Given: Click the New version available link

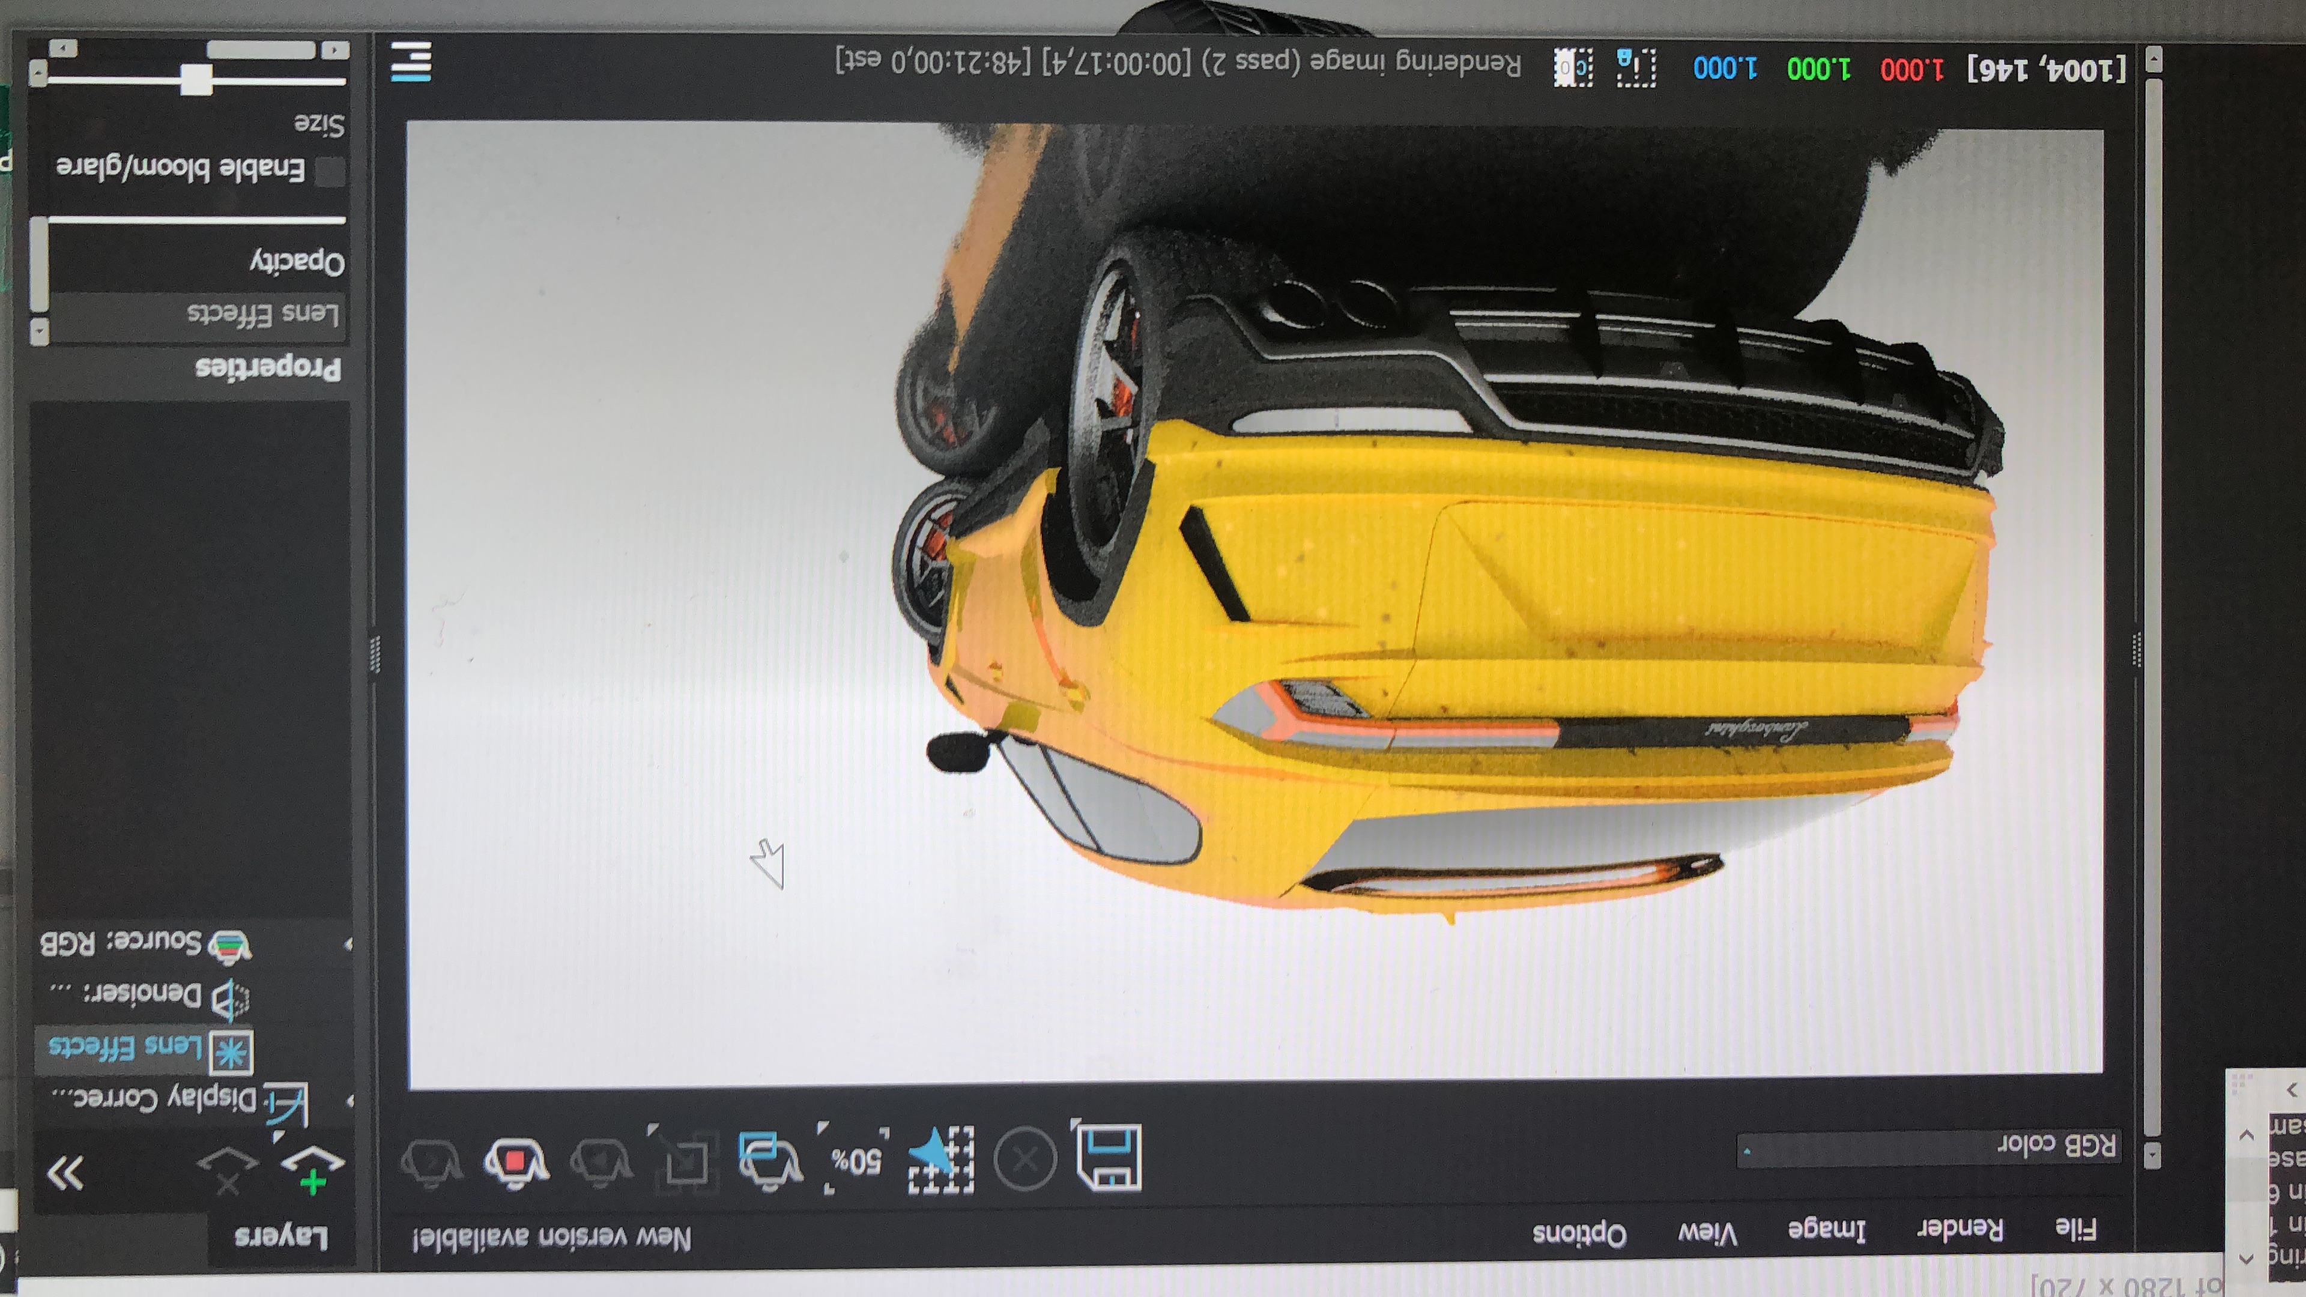Looking at the screenshot, I should [551, 1239].
